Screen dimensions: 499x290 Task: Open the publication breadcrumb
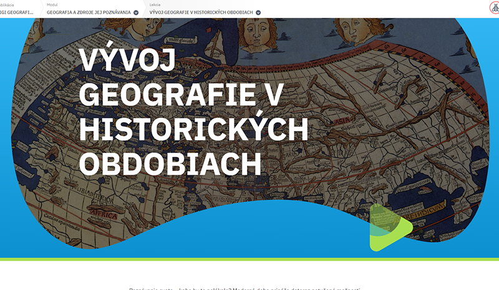[17, 12]
